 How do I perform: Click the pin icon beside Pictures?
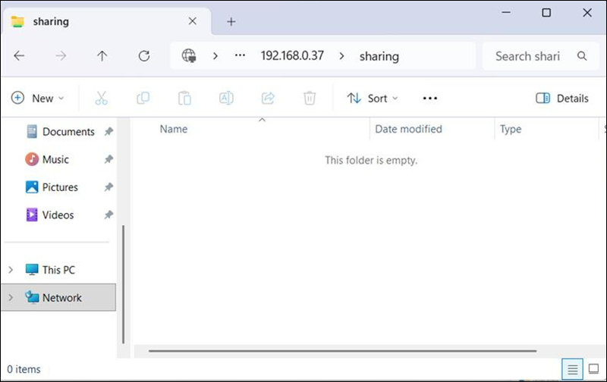click(x=109, y=187)
